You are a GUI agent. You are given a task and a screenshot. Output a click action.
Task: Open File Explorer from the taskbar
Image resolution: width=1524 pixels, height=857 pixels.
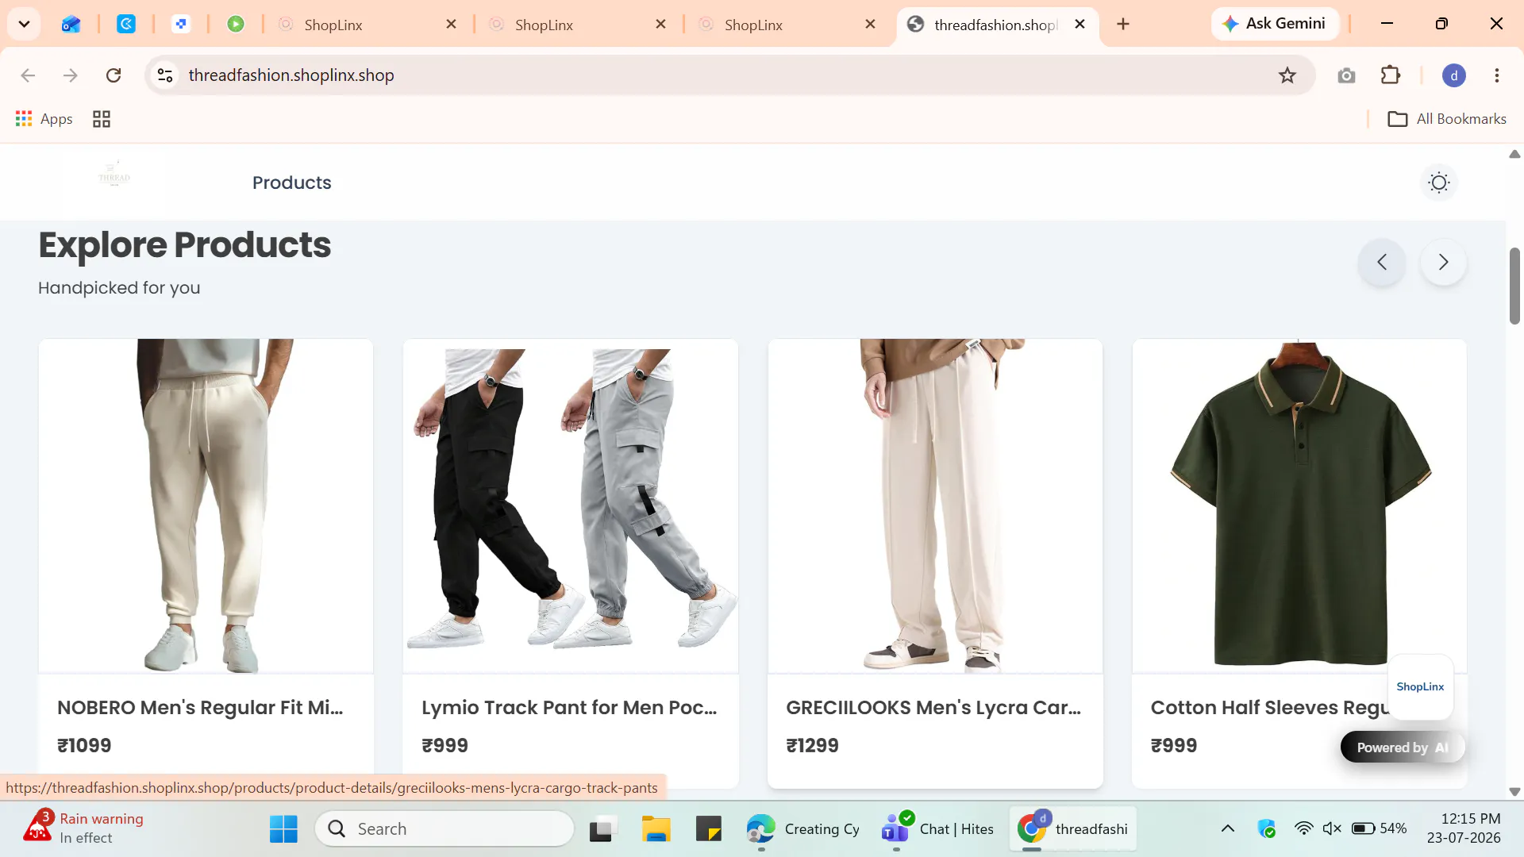click(656, 828)
